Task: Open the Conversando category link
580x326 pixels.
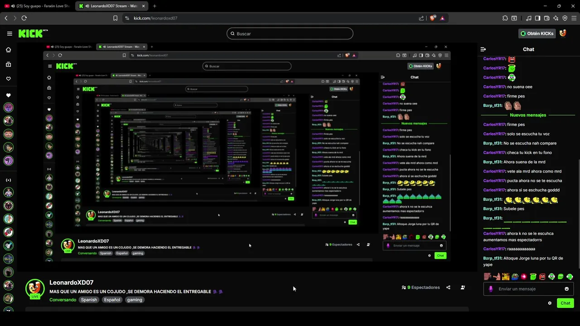Action: click(63, 300)
